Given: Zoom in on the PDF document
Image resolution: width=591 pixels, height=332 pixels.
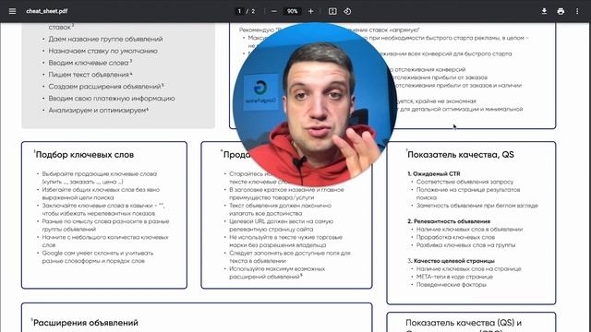Looking at the screenshot, I should 310,11.
